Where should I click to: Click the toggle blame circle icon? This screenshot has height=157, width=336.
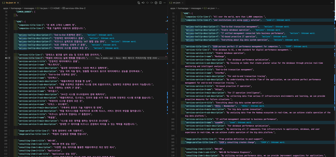(147, 3)
